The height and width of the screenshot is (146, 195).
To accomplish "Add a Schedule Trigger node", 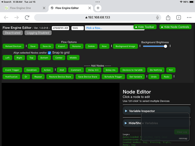I will point(113,77).
